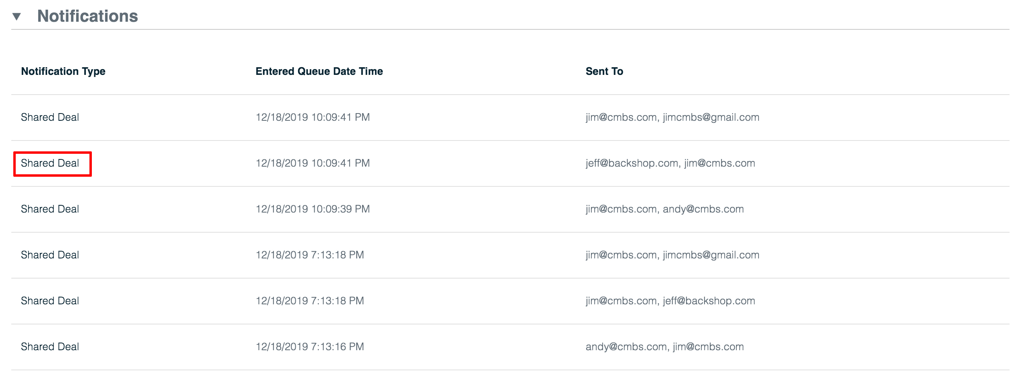Screen dimensions: 1020x380
Task: Select the highlighted Shared Deal in second row
Action: pos(50,163)
